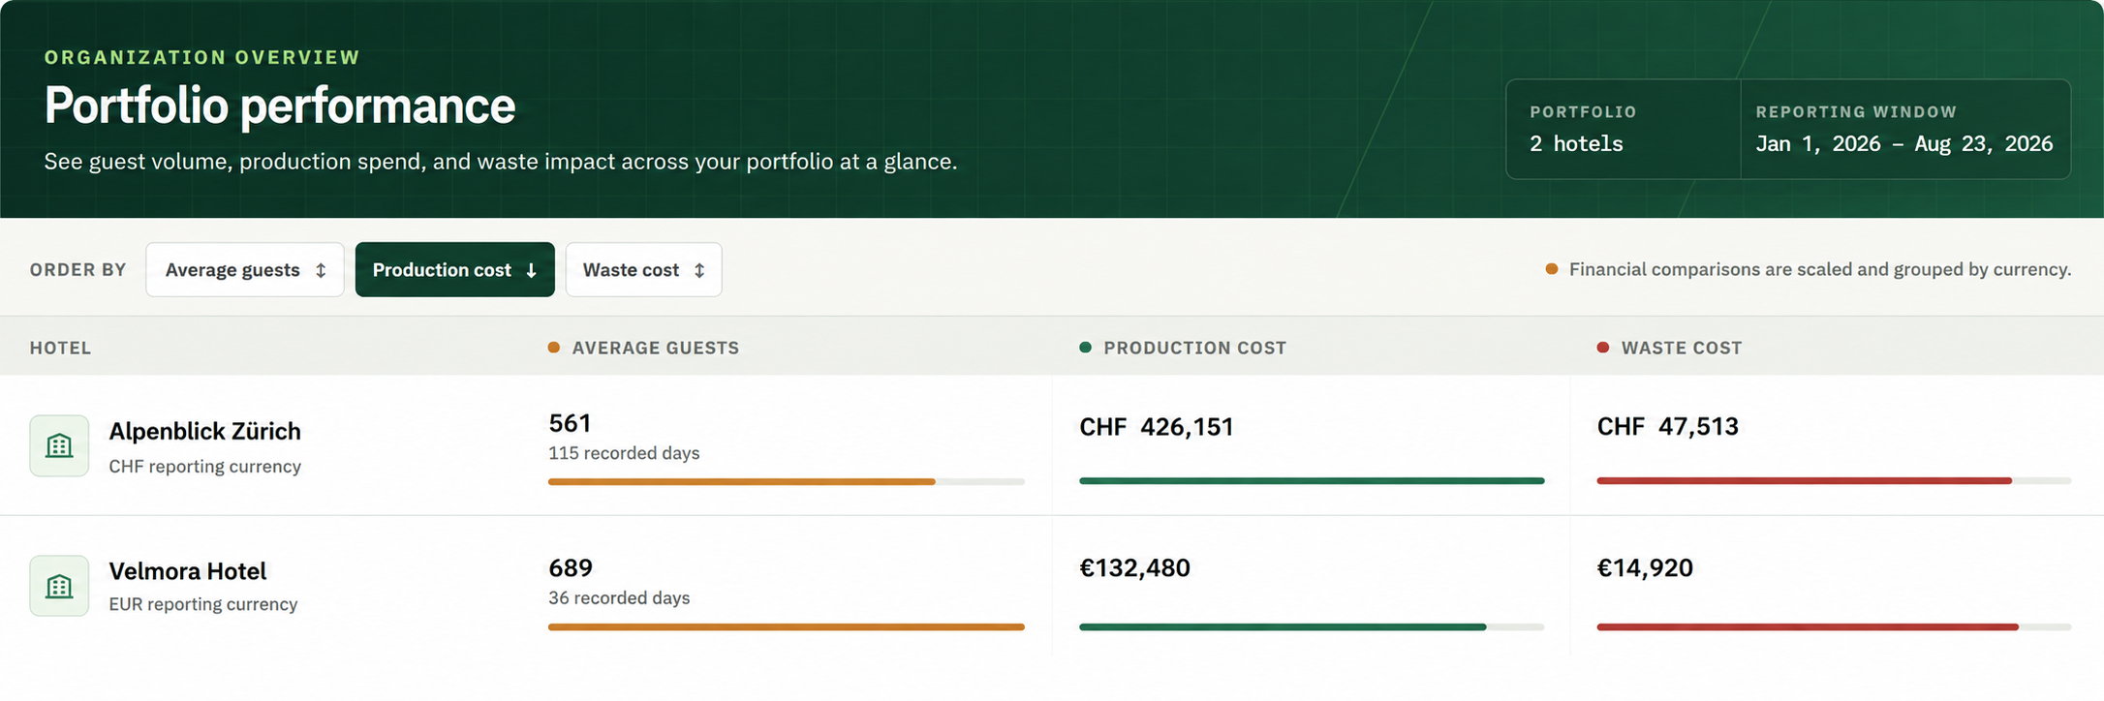Click the average guests value 689

click(570, 567)
